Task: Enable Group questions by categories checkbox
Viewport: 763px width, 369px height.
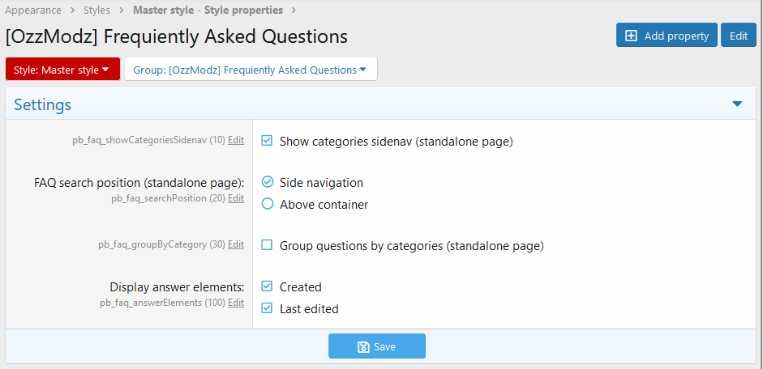Action: 267,244
